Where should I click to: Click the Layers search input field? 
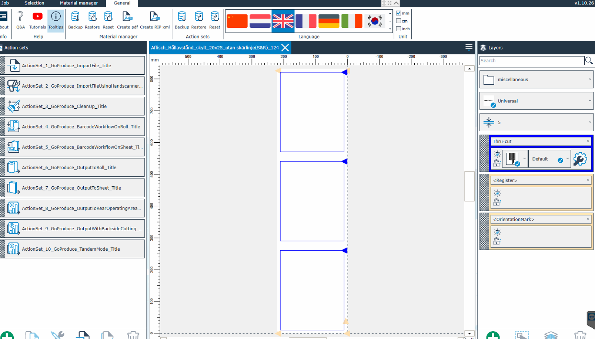click(x=532, y=60)
